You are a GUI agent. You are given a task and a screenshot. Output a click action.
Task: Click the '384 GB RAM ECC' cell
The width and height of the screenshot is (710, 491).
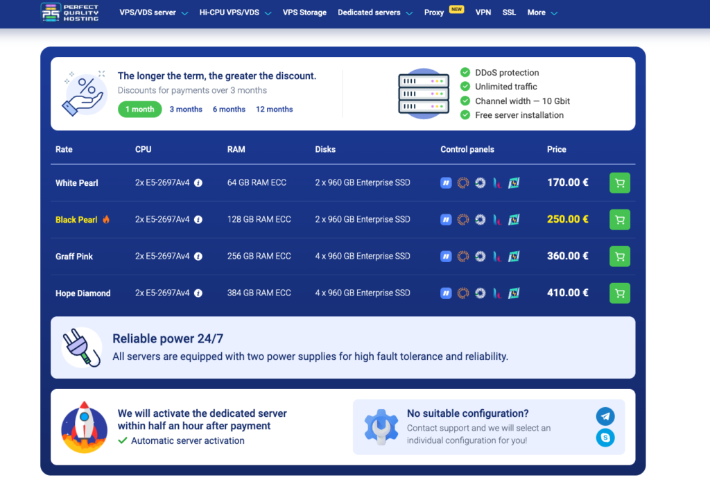(x=259, y=293)
